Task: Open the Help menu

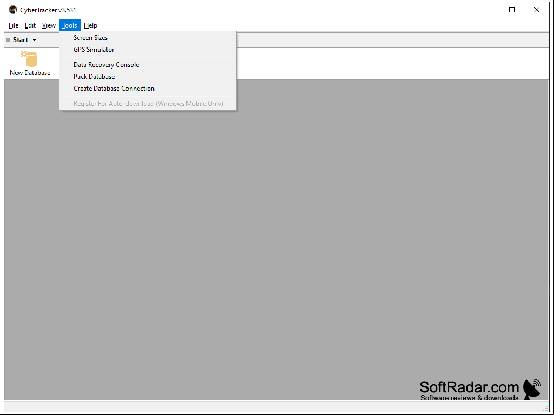Action: point(90,25)
